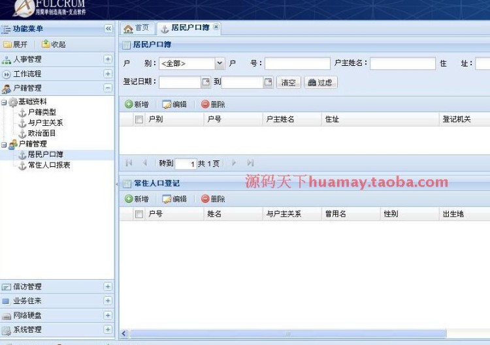
Task: Check select-all box in 居民户口簿 grid header
Action: 139,119
